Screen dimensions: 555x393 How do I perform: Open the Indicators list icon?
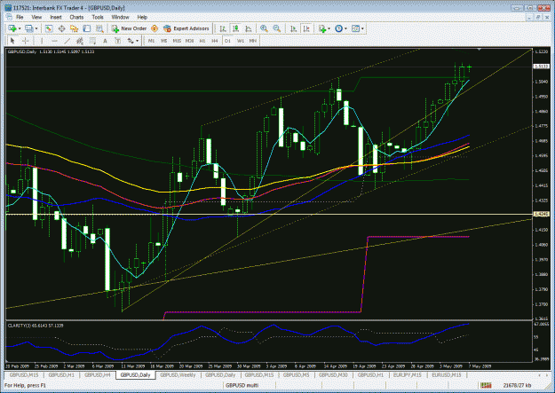coord(321,28)
